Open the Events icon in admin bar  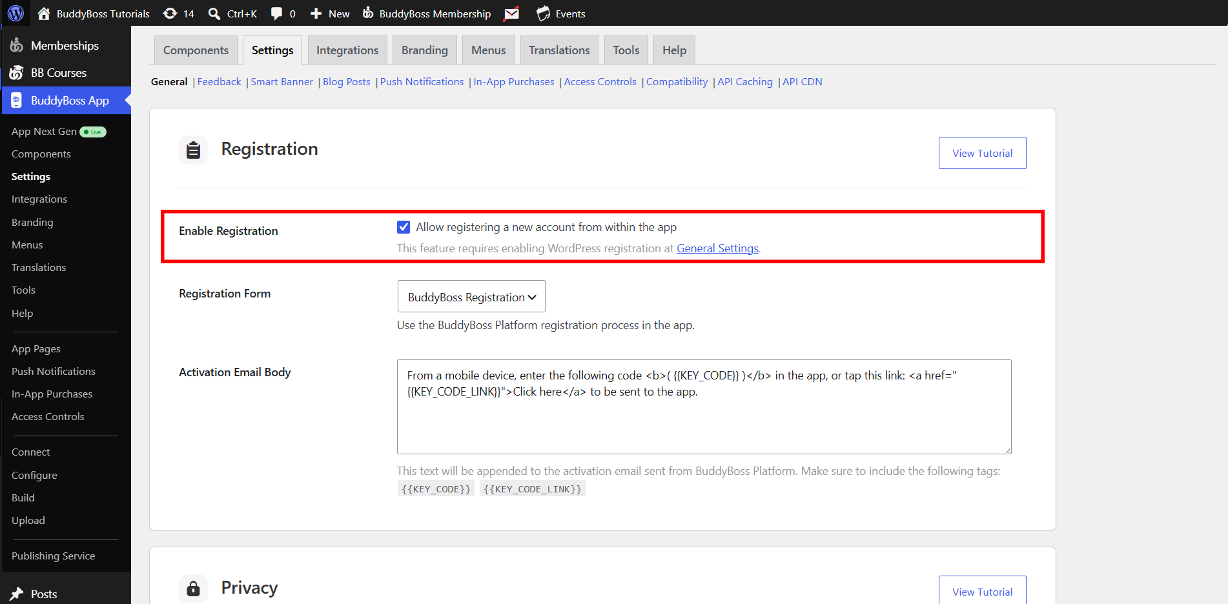pyautogui.click(x=544, y=14)
